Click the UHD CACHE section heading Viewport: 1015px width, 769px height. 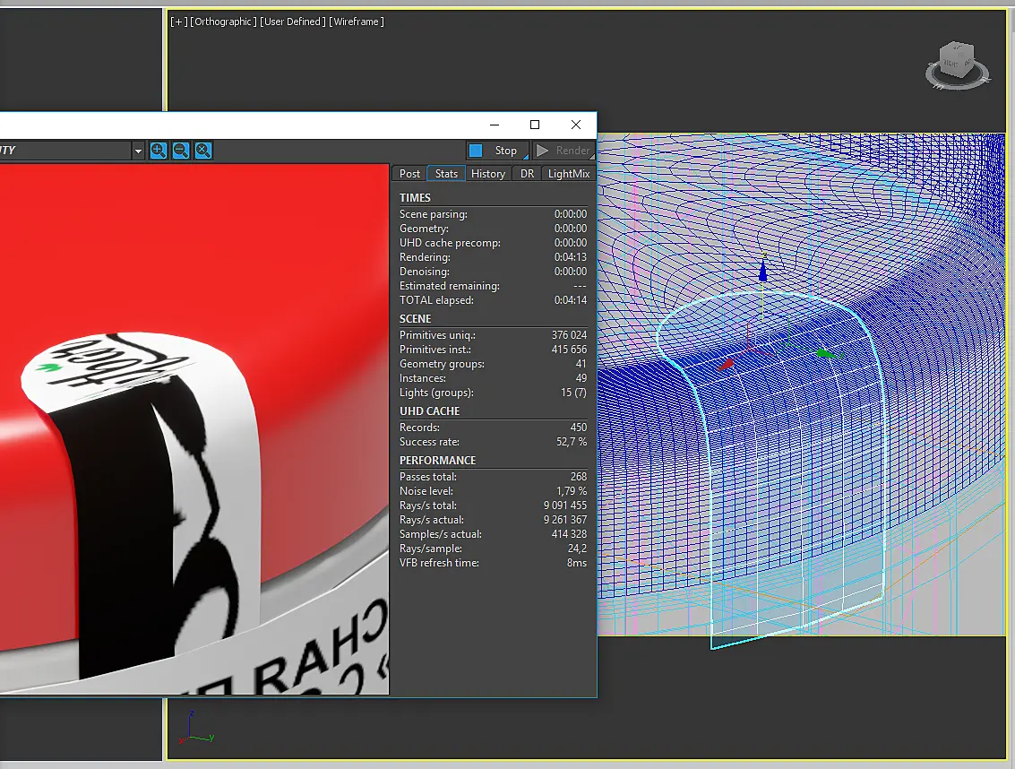[429, 410]
